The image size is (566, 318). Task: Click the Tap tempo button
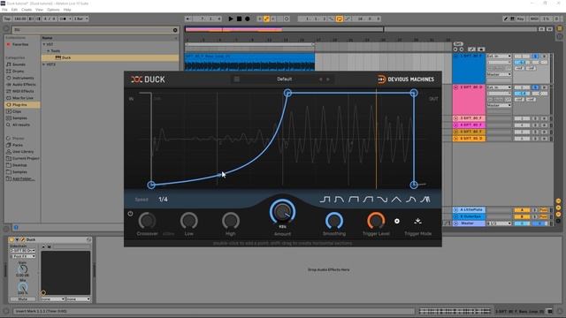pos(7,19)
